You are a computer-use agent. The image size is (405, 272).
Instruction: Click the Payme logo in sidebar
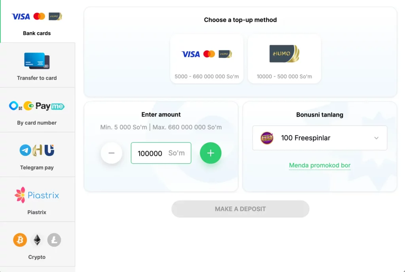tap(50, 106)
